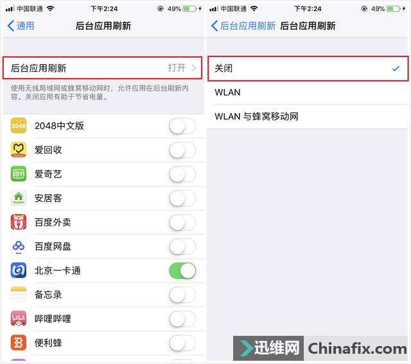Viewport: 411px width, 364px height.
Task: Go back to 通用 settings
Action: point(21,26)
